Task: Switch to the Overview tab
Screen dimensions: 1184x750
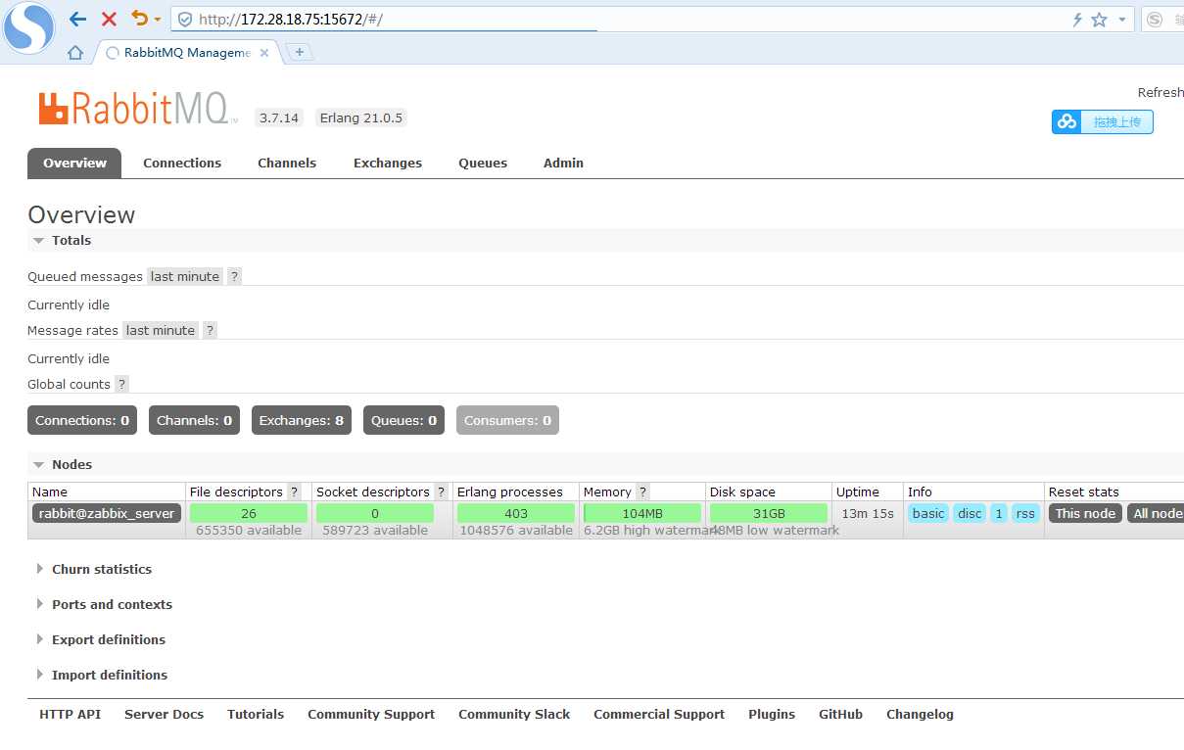Action: click(x=74, y=164)
